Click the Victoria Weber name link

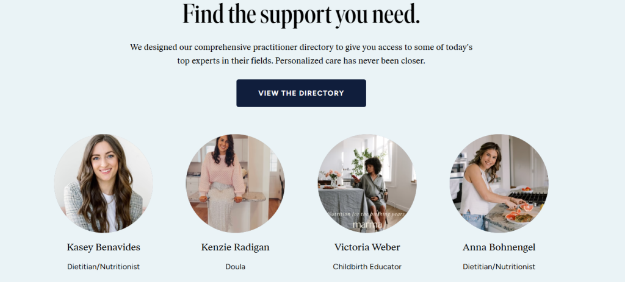(x=367, y=247)
